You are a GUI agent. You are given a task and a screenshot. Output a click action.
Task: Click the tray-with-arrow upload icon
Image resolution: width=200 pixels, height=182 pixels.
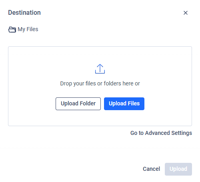coord(100,69)
